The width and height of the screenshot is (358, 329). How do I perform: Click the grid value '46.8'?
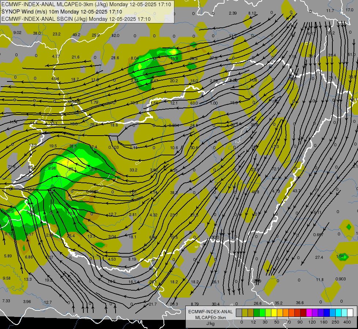255,192
